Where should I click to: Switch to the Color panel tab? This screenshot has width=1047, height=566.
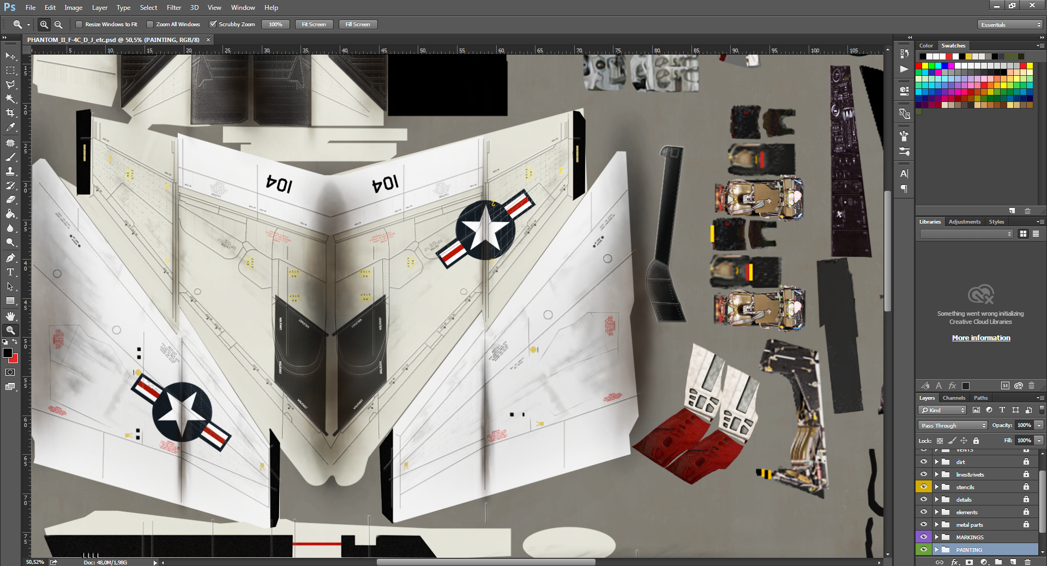(926, 46)
